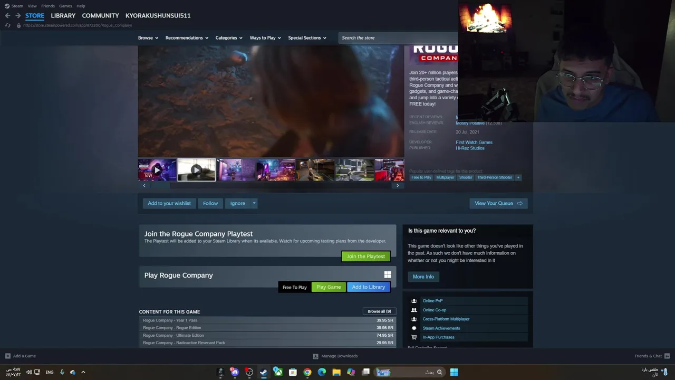Open the Online PvP feature link
This screenshot has height=380, width=675.
click(x=432, y=301)
